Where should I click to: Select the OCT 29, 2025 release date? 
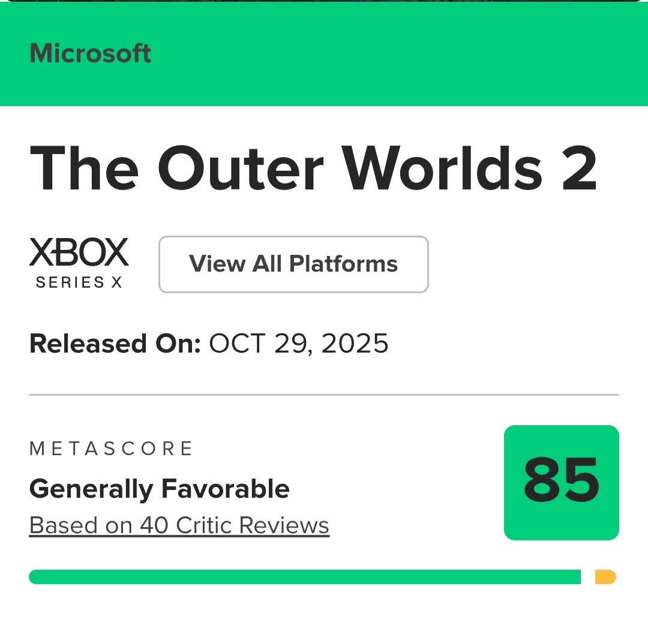(x=299, y=344)
